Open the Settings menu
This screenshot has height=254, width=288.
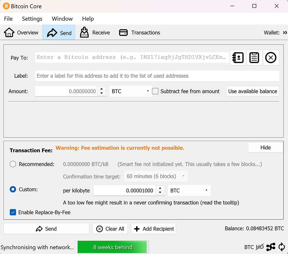[32, 19]
